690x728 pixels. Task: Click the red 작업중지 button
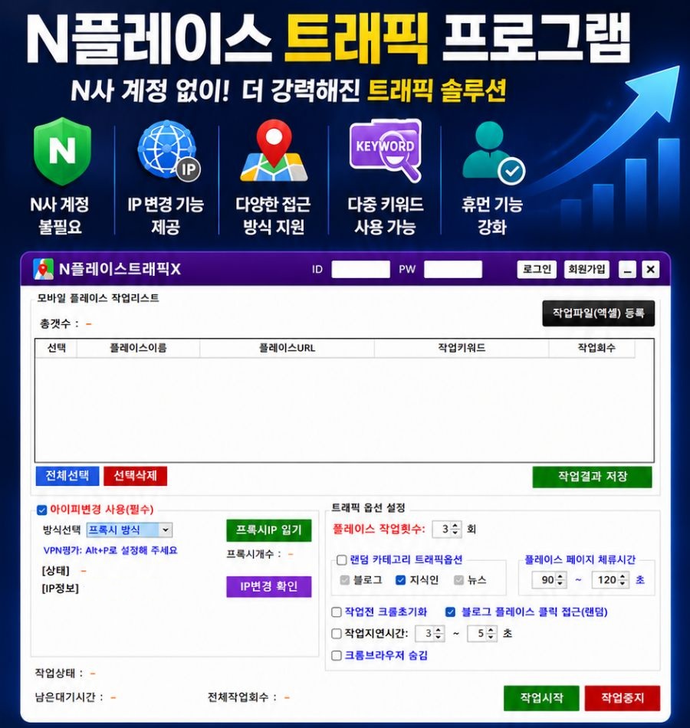point(623,698)
